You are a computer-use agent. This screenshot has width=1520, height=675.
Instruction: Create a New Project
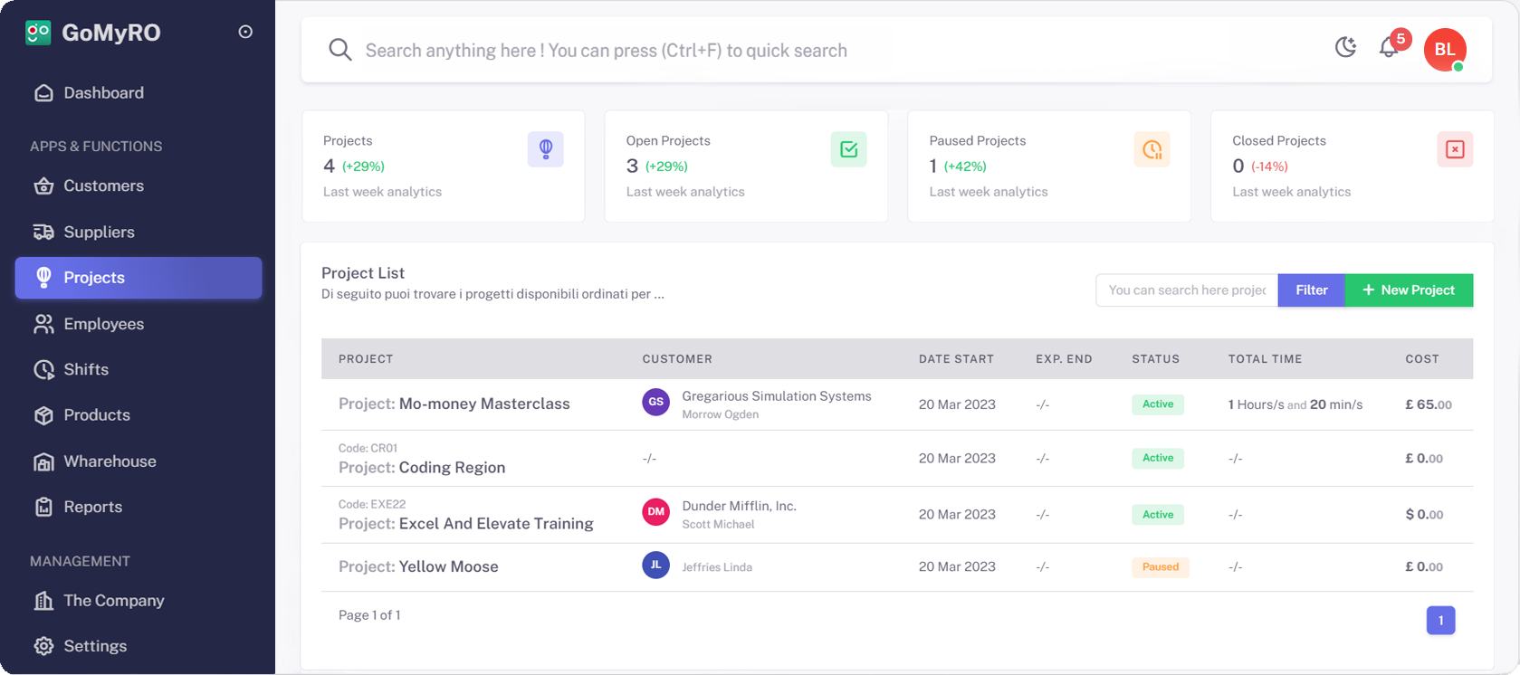point(1408,290)
